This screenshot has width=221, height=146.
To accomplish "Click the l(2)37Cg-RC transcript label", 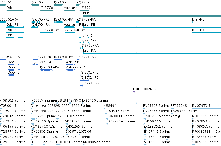I will point(89,35).
